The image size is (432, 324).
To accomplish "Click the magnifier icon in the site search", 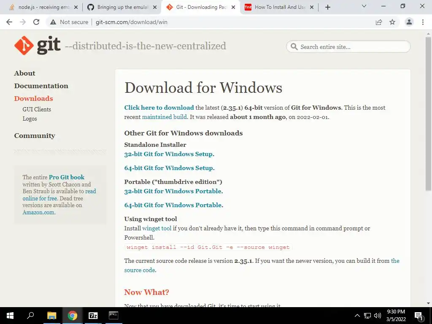I will [294, 46].
